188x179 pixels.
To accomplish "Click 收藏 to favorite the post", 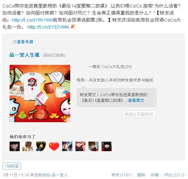I will tap(154, 175).
